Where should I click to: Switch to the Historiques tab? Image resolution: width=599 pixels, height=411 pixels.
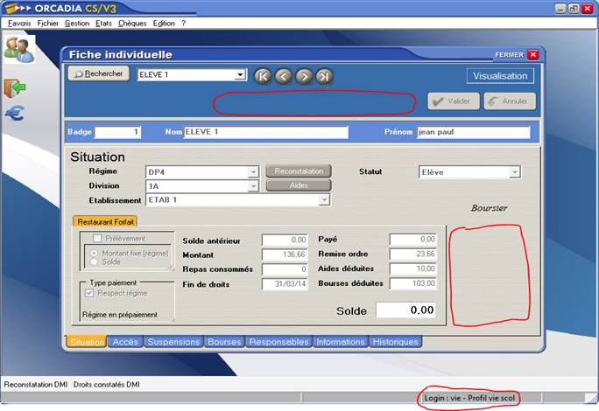pos(395,342)
